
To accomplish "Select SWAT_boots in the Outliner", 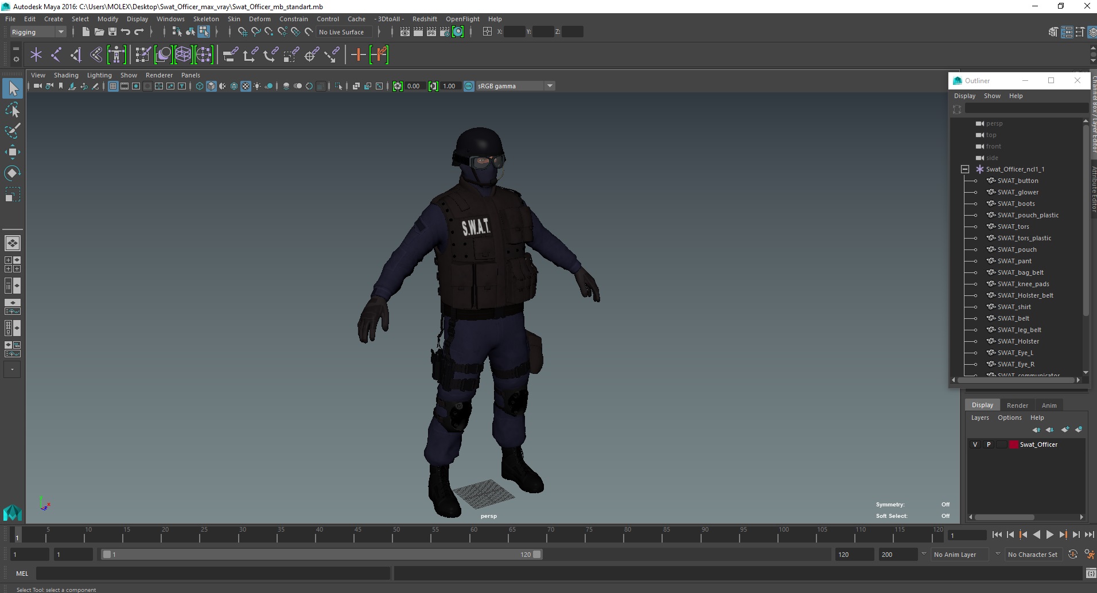I will [1016, 204].
